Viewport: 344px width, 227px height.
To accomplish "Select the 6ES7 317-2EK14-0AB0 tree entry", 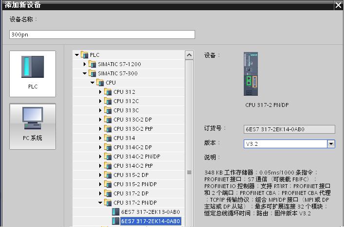I will [151, 221].
